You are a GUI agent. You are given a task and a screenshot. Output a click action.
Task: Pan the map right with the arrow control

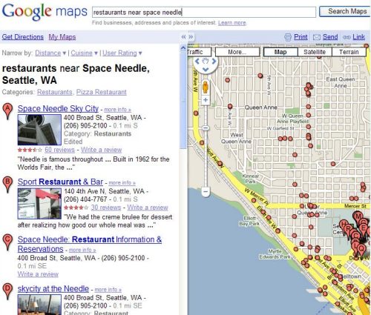tap(214, 62)
